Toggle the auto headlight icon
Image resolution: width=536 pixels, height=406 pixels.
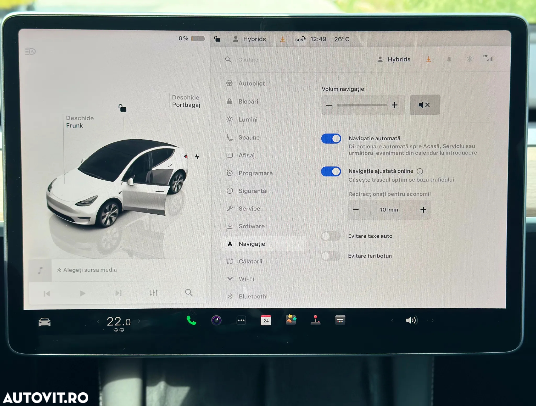30,51
